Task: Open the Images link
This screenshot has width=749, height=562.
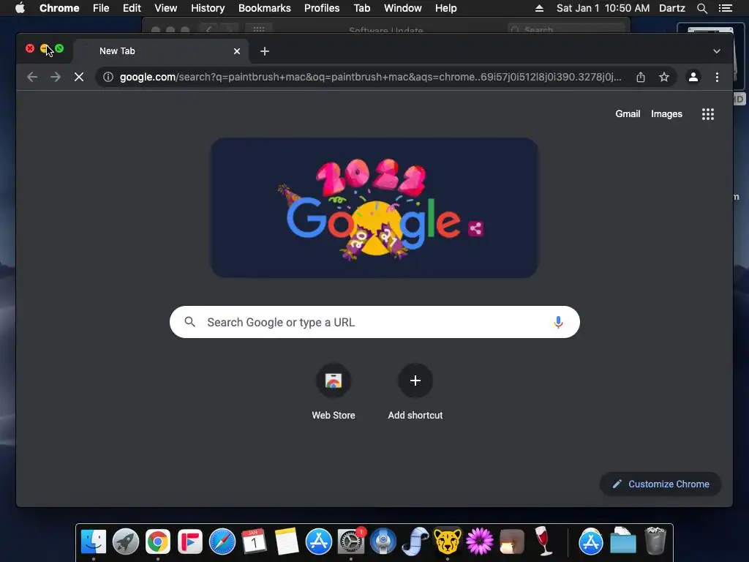Action: point(666,113)
